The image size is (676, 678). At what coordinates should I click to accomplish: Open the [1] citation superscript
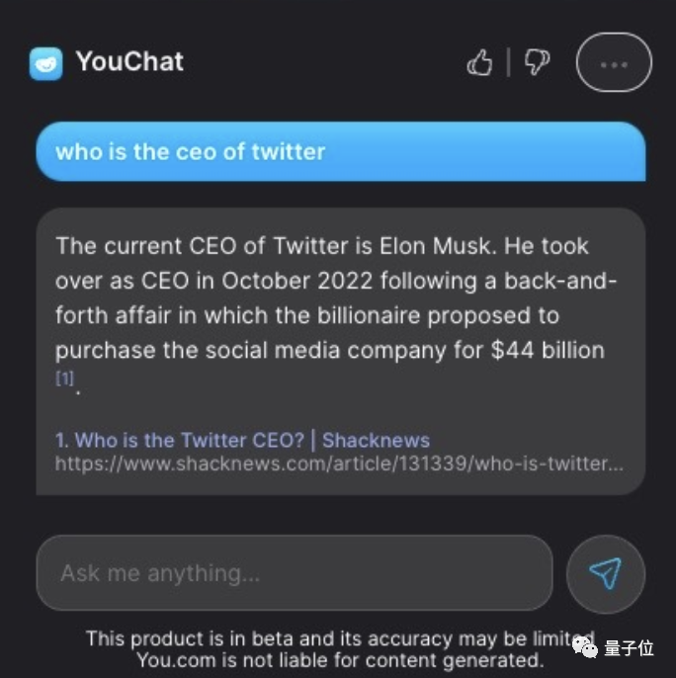pyautogui.click(x=65, y=379)
